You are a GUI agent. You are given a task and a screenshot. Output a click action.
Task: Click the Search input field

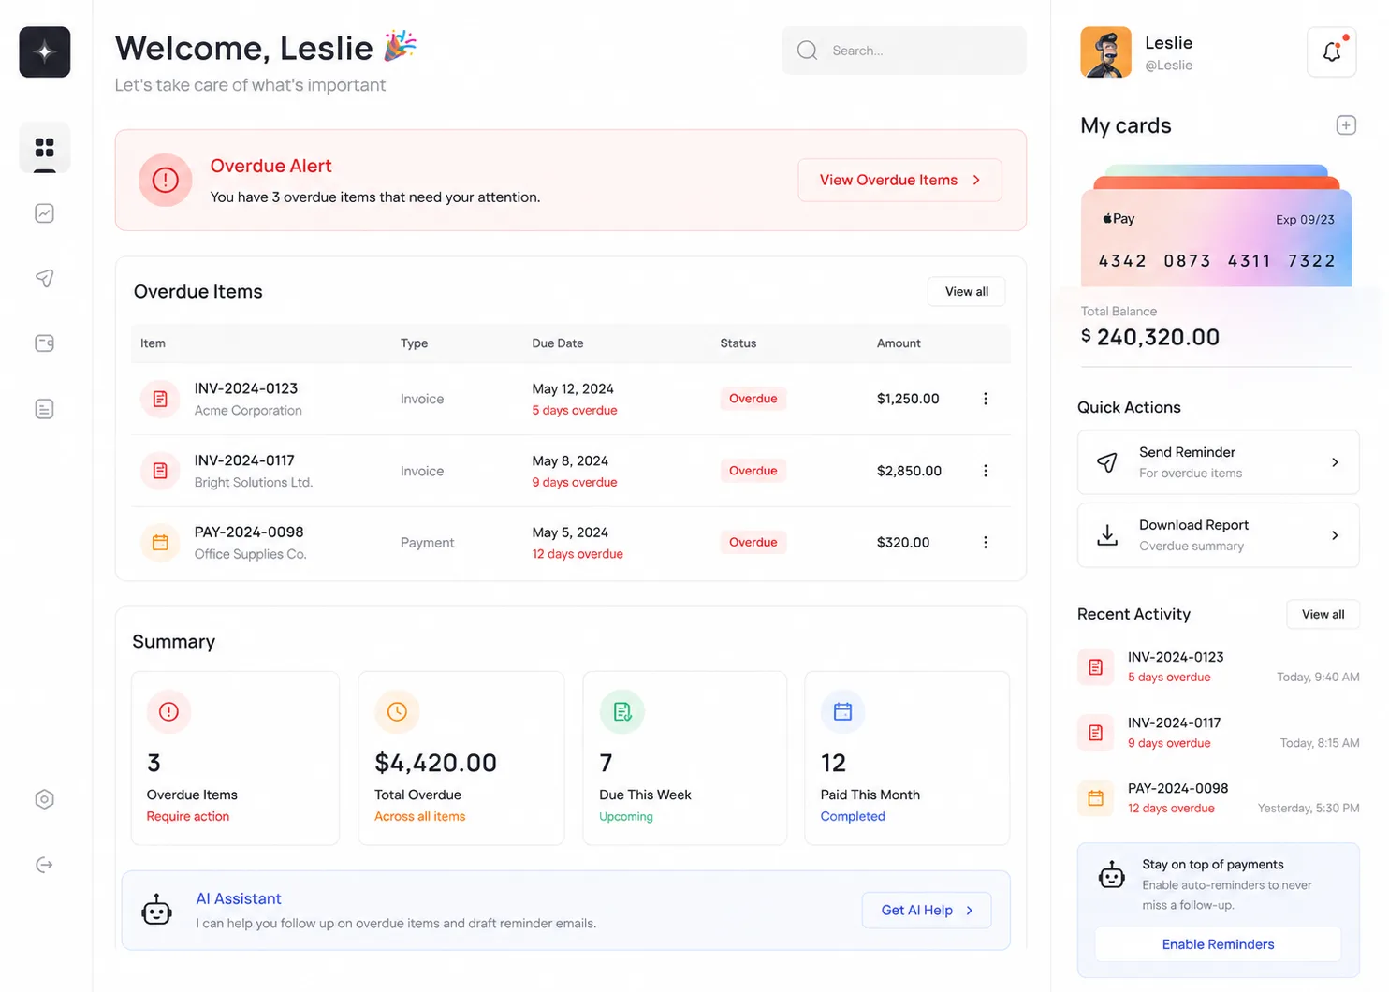tap(904, 51)
